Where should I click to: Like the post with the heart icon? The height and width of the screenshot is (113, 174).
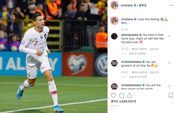click(x=114, y=96)
